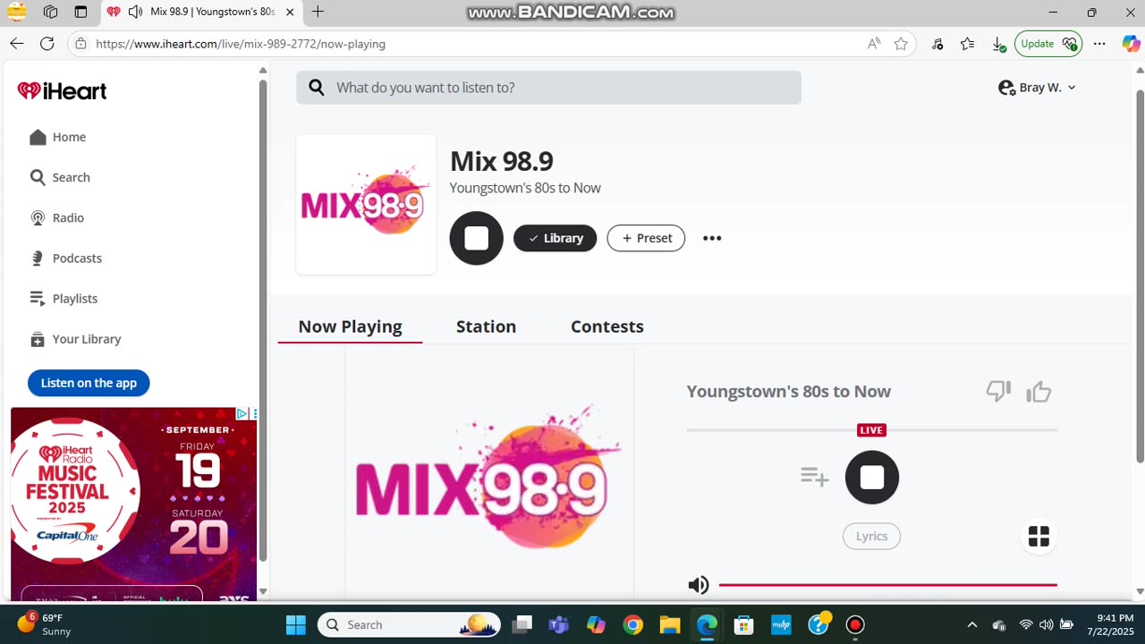Open the Copilot icon in Edge
The height and width of the screenshot is (644, 1145).
(1131, 44)
